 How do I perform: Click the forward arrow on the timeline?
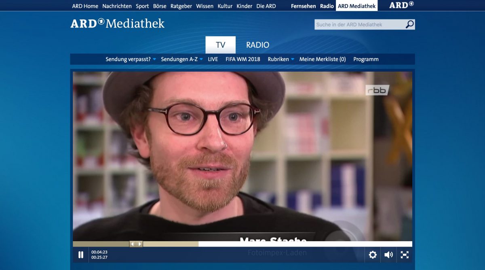coord(139,244)
